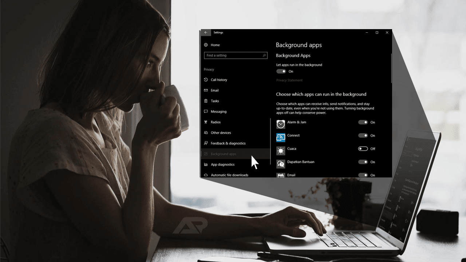Click the Dapatkan Bantuan app icon
This screenshot has height=262, width=466.
click(x=280, y=164)
